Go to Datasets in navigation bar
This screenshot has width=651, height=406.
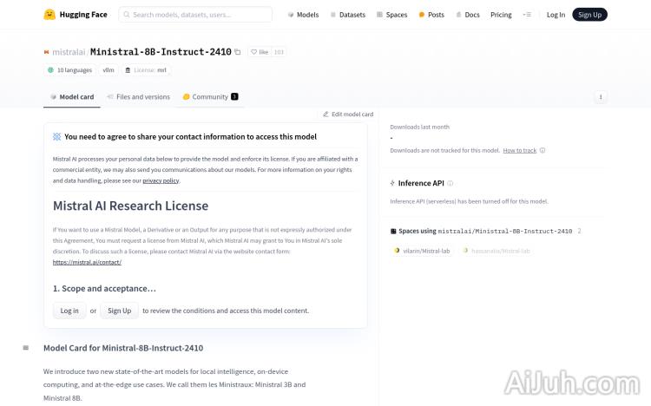coord(347,15)
